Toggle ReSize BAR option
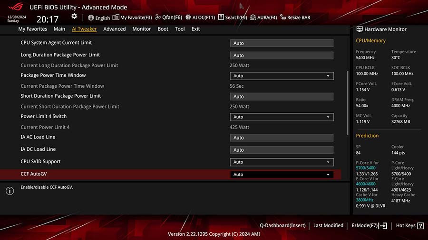428x240 pixels. 299,18
